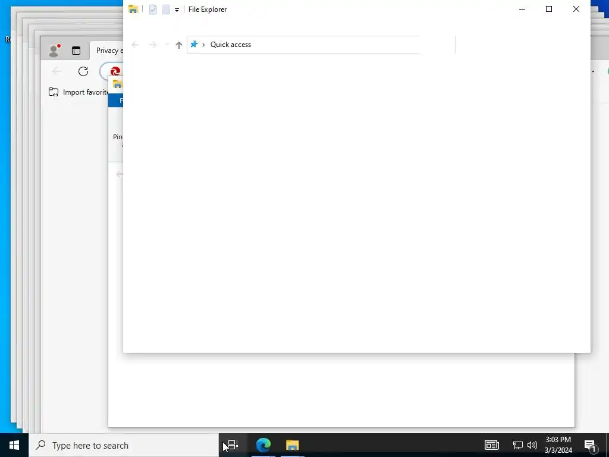Expand the chevron before Quick access
The image size is (609, 457).
coord(203,45)
